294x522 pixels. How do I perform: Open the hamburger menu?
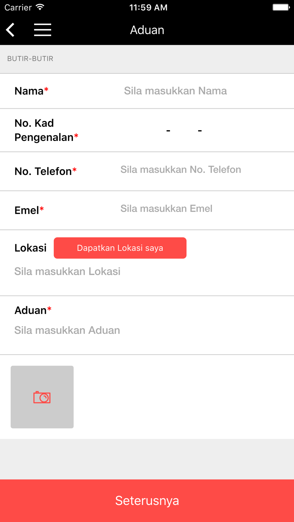43,30
